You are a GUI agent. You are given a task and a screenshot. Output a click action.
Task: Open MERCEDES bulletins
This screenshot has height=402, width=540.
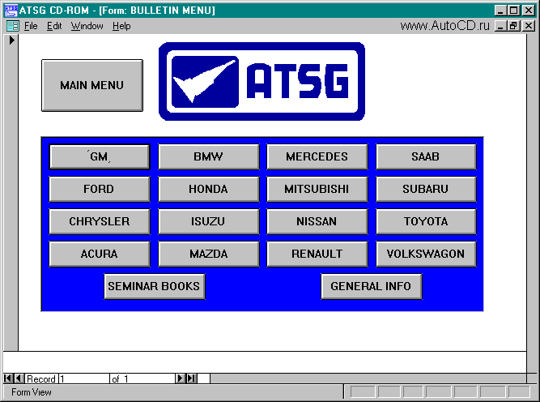[x=317, y=157]
